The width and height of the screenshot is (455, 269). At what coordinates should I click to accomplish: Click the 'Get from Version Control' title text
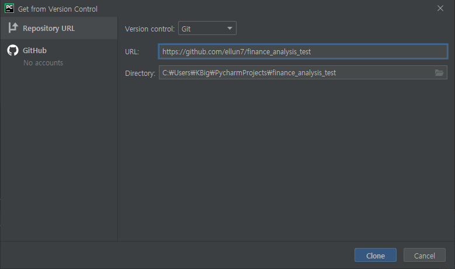point(58,9)
